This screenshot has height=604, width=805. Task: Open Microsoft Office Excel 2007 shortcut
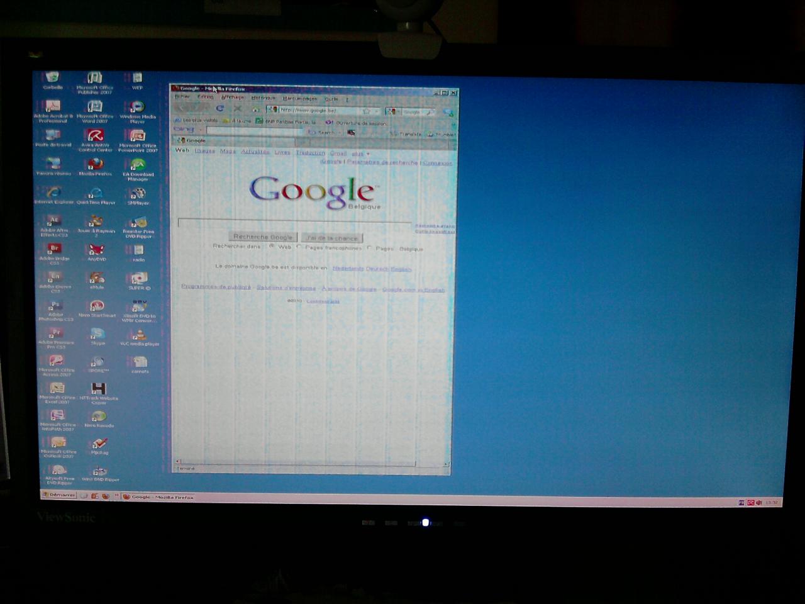(57, 393)
